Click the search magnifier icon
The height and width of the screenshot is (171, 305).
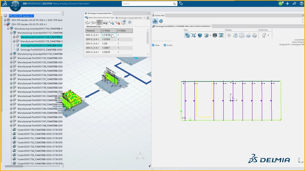(x=174, y=4)
